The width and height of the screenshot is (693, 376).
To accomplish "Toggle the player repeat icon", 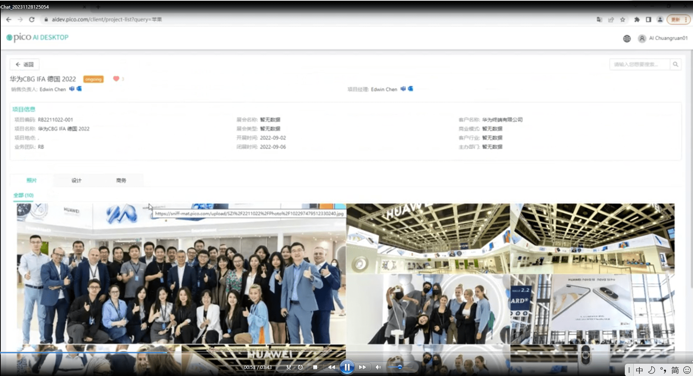I will pos(300,367).
